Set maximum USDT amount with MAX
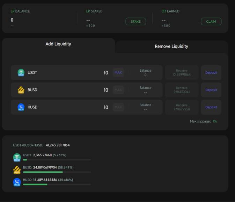The image size is (235, 202). click(118, 73)
